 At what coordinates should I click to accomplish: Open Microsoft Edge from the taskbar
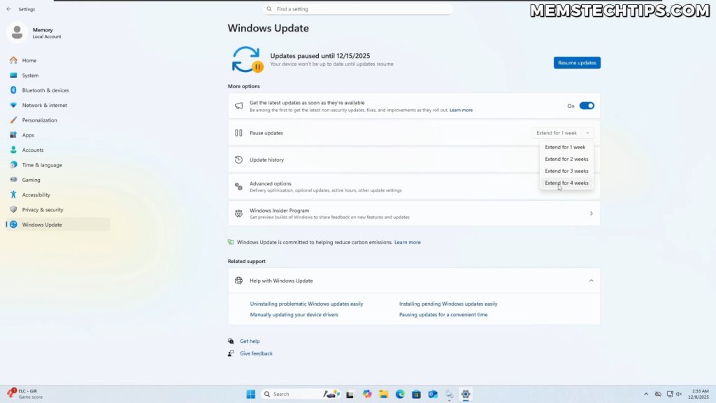[400, 394]
